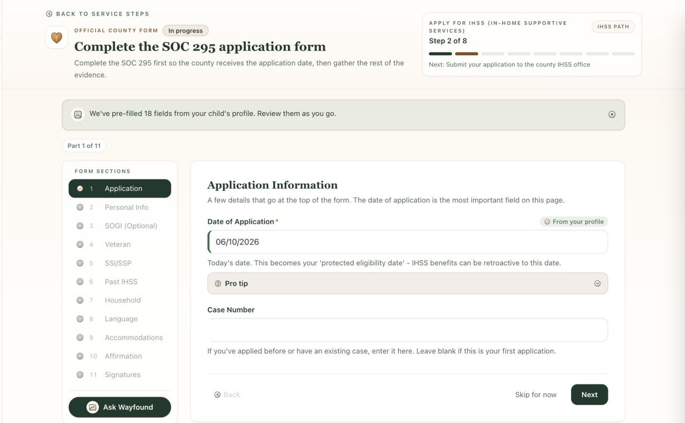Open the Past IHSS section
The height and width of the screenshot is (423, 685).
pos(120,282)
